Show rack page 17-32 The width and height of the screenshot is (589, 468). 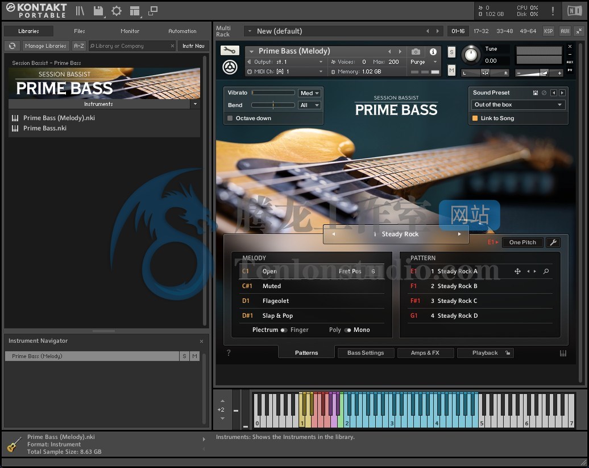481,31
